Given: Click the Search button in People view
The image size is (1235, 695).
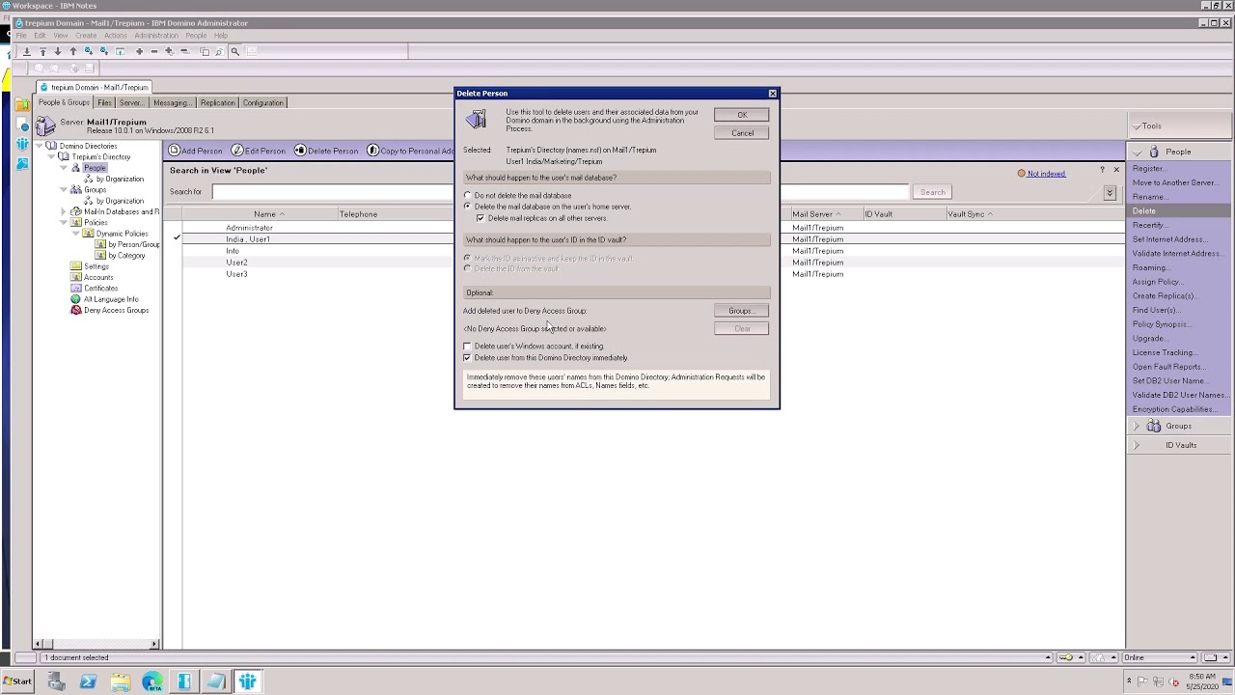Looking at the screenshot, I should click(x=932, y=192).
